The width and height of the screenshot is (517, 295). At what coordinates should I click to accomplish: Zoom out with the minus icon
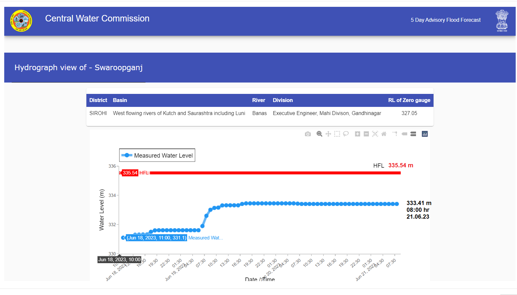coord(366,134)
